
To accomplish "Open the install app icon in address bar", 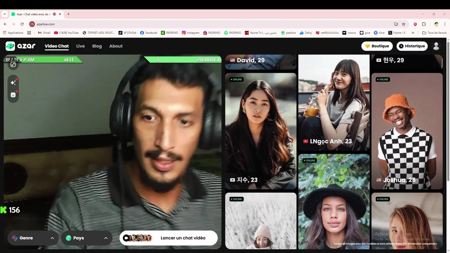I will pyautogui.click(x=396, y=24).
